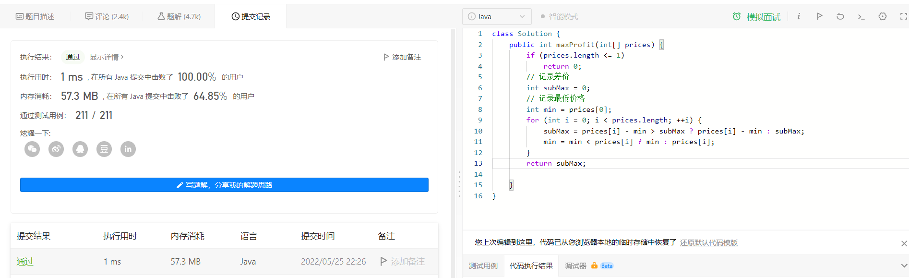Screen dimensions: 909x278
Task: Open the 调试器 Beta tab
Action: 588,266
